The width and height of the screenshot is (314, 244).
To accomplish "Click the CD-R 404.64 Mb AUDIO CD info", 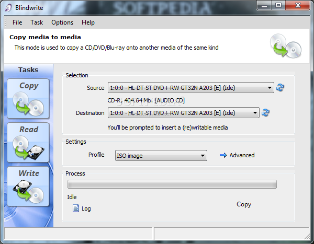I will click(146, 100).
